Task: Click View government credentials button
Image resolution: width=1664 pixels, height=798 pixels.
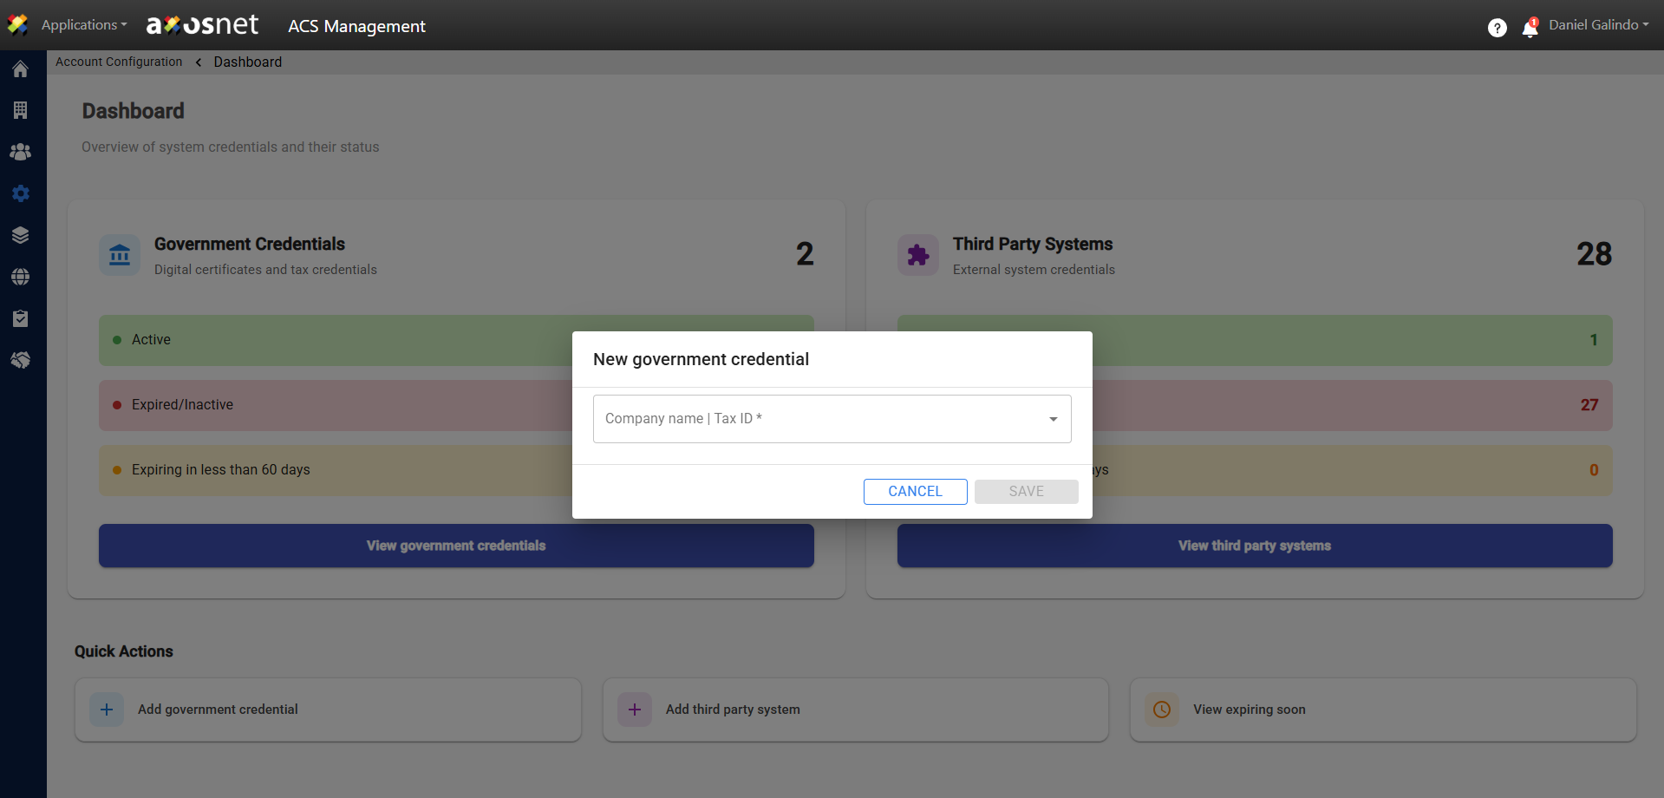Action: tap(456, 546)
